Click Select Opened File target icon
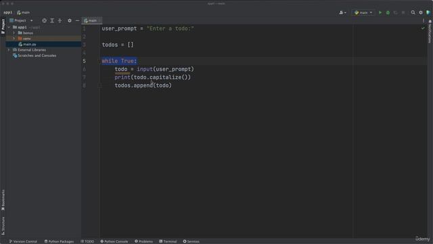 44,20
